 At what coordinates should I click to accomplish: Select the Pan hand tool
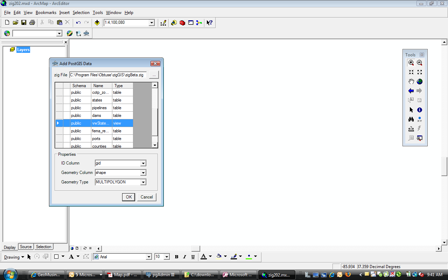411,82
